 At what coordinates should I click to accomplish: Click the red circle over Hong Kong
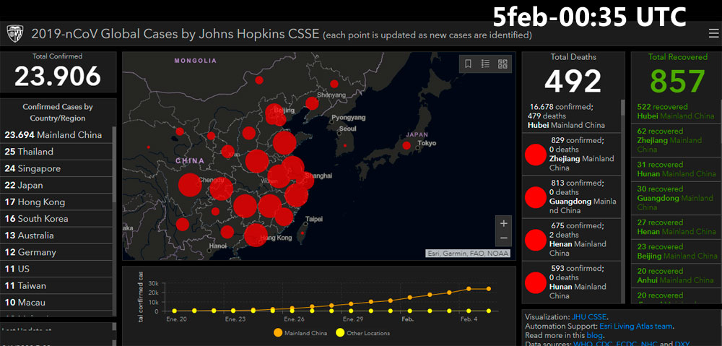(256, 235)
